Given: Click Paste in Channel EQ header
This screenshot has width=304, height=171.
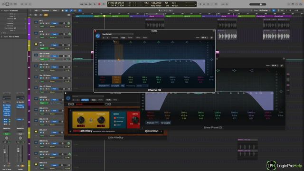Looking at the screenshot, I should 130,38.
